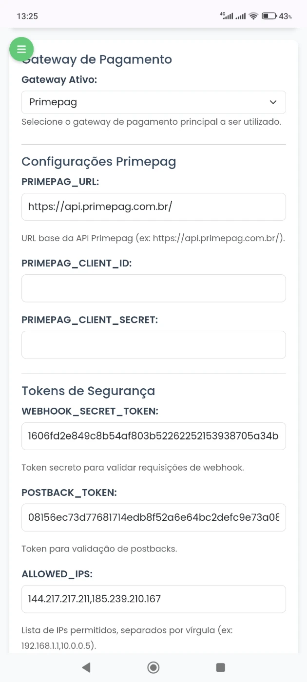Open the Gateway Ativo dropdown

click(153, 102)
